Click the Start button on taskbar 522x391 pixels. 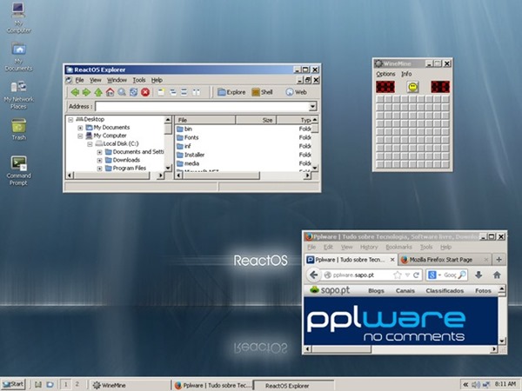13,384
